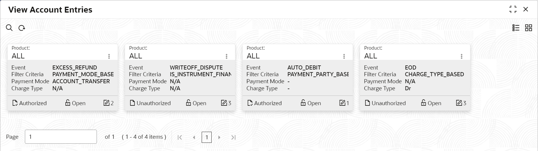Click the EXCESS_REFUND card's modification count icon
The image size is (538, 151).
107,103
